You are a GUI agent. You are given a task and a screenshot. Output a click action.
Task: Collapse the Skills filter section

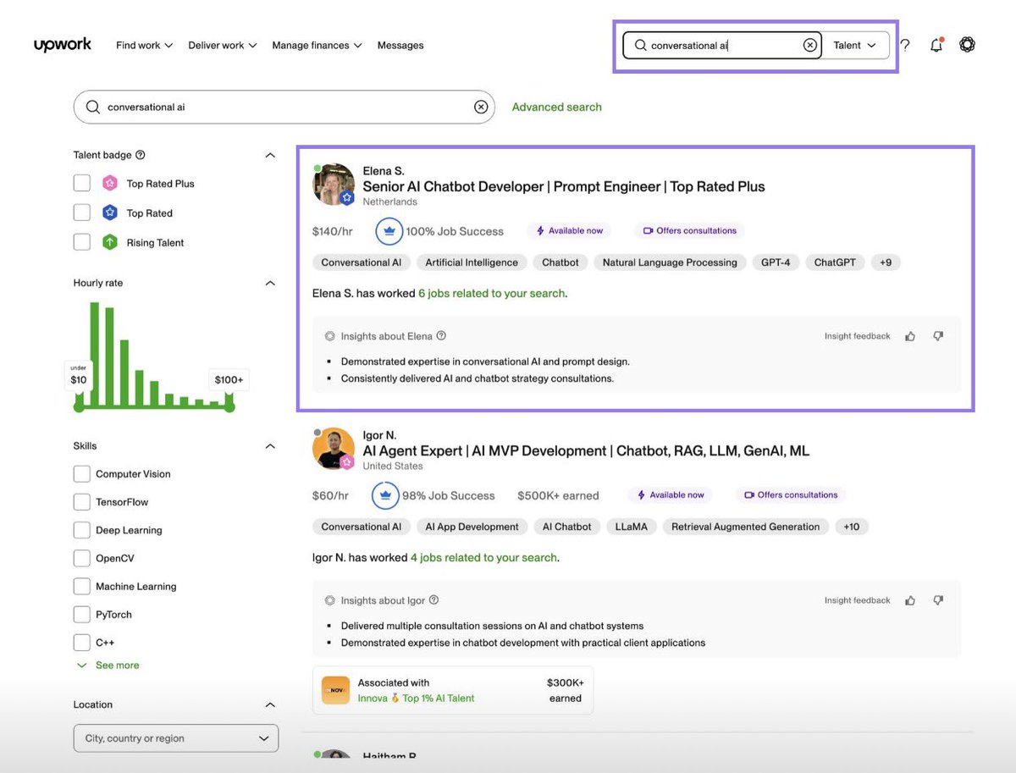tap(270, 446)
